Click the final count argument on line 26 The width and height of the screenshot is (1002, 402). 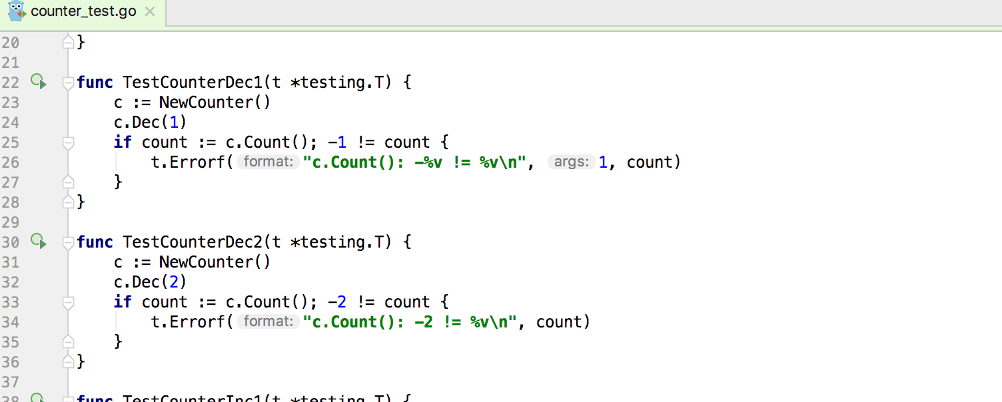pos(650,162)
